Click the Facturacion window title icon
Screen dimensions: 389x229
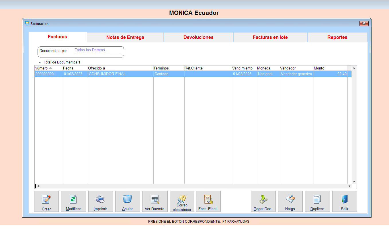pyautogui.click(x=27, y=23)
